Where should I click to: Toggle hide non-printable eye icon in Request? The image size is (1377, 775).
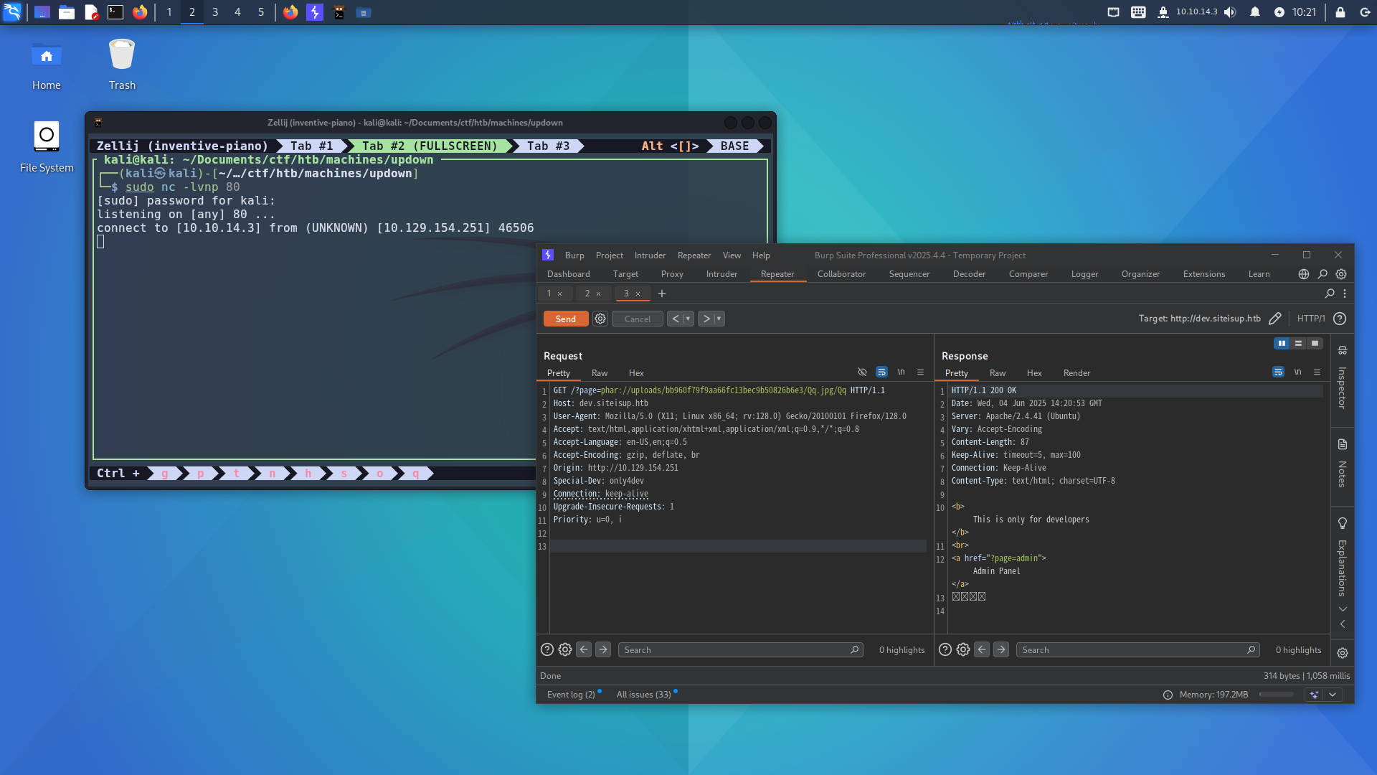[x=862, y=372]
